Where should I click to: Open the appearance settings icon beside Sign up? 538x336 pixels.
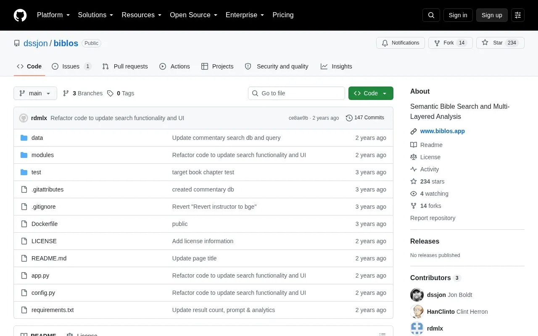coord(518,15)
